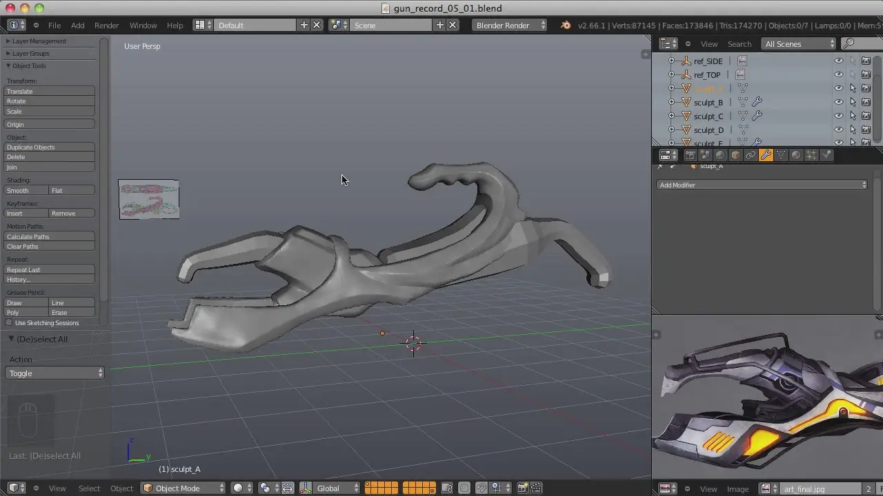Screen dimensions: 883x496
Task: Click the grease pencil Erase button
Action: pos(72,312)
